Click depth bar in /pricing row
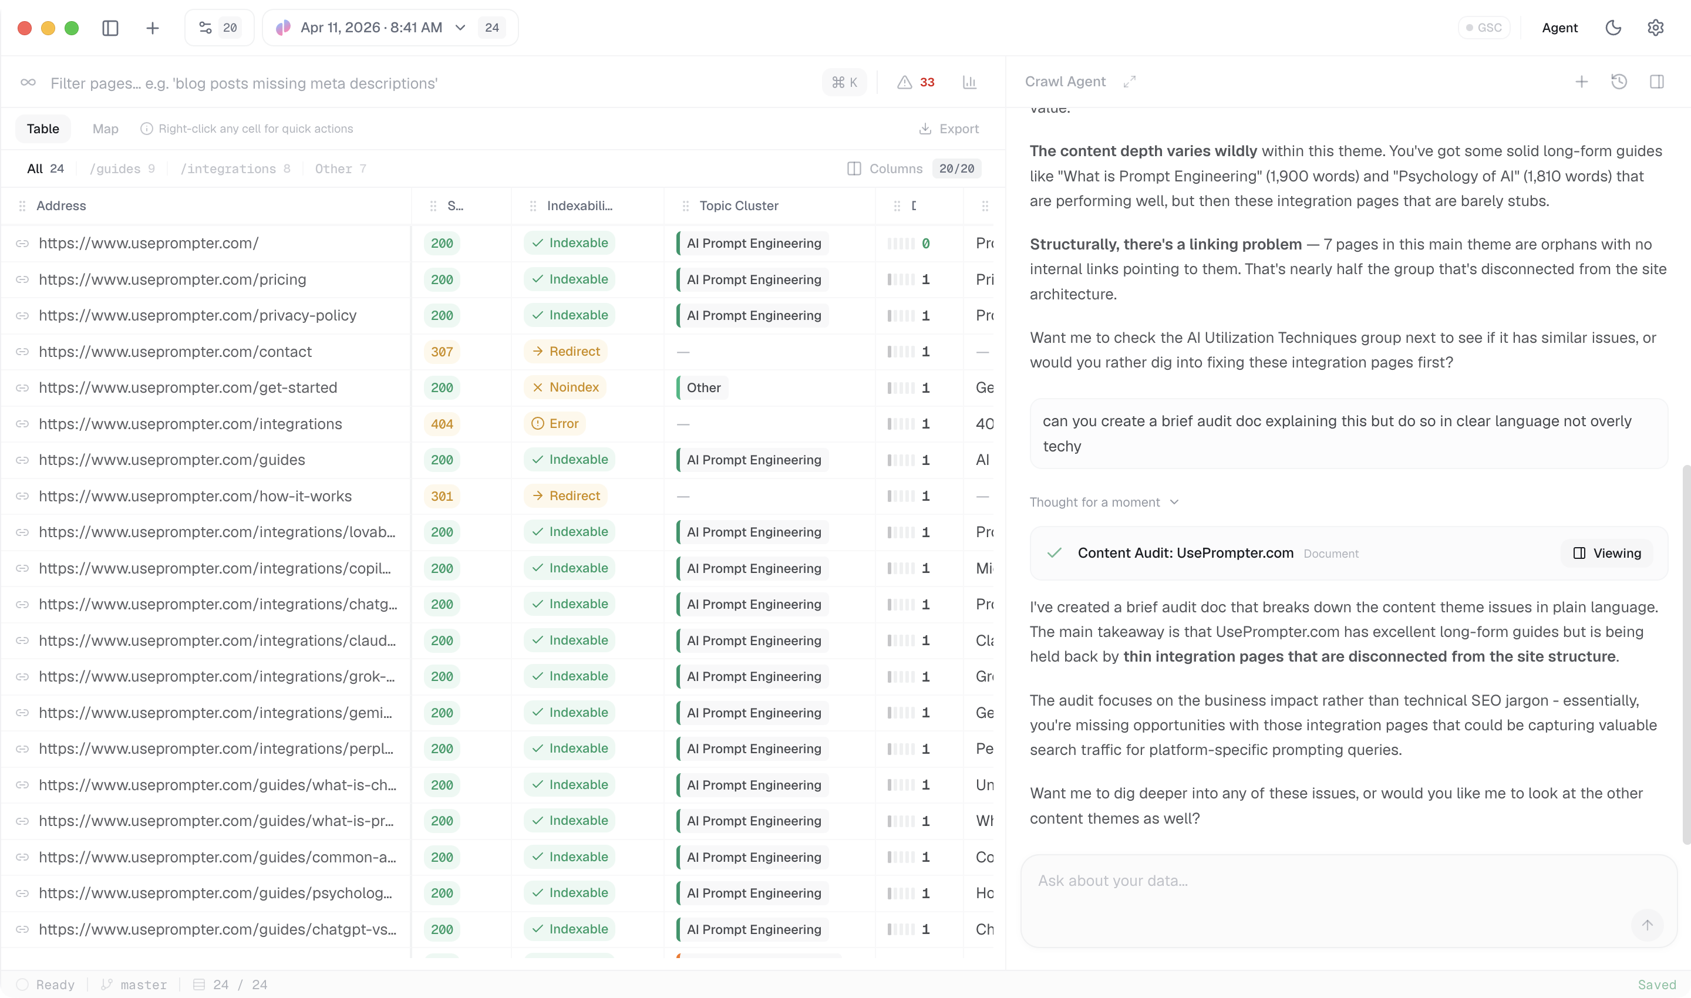Image resolution: width=1691 pixels, height=998 pixels. tap(901, 279)
